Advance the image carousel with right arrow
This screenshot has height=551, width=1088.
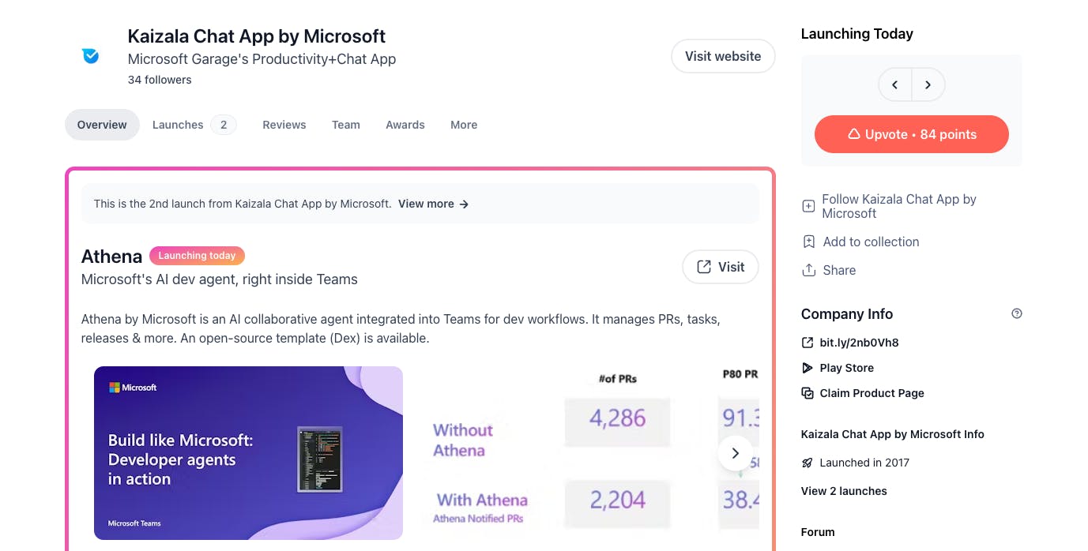[x=735, y=453]
